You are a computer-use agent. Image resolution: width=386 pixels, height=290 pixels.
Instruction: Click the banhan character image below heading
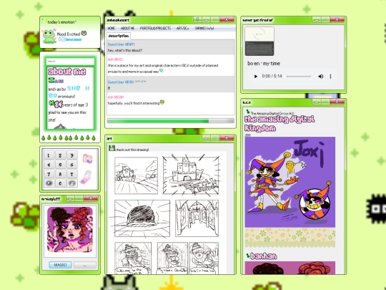(x=290, y=268)
